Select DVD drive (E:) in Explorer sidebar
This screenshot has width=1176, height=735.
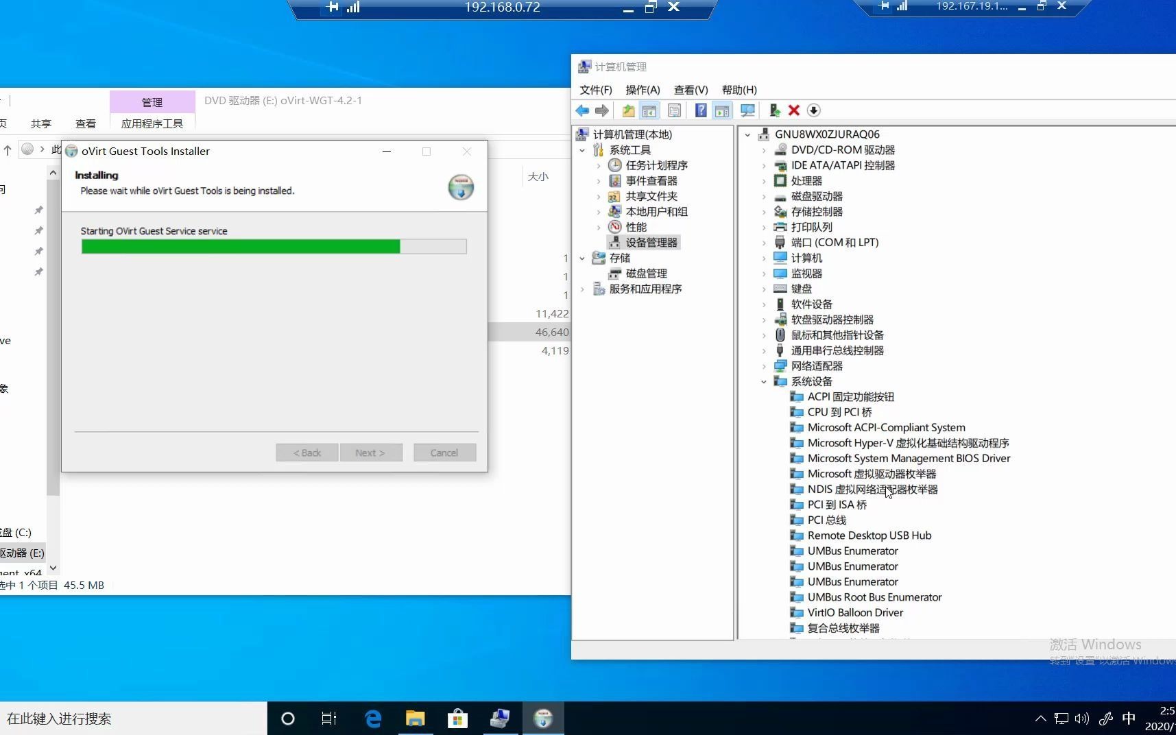coord(22,553)
